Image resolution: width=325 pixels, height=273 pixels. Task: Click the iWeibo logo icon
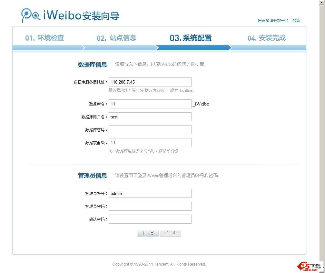(30, 15)
